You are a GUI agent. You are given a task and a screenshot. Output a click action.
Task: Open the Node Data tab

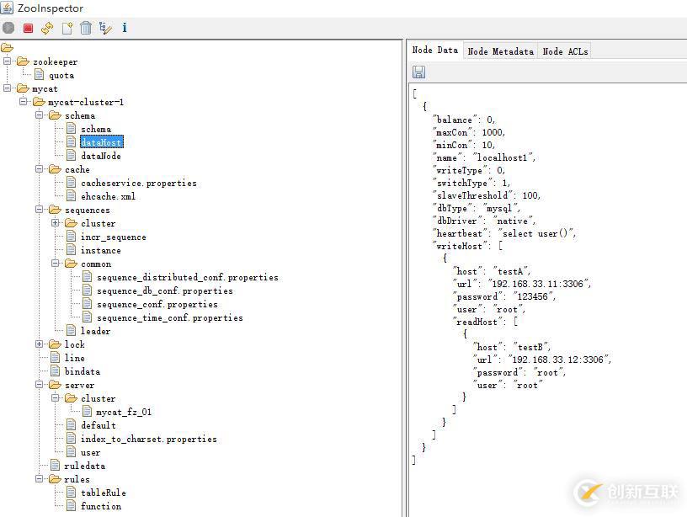click(x=434, y=51)
